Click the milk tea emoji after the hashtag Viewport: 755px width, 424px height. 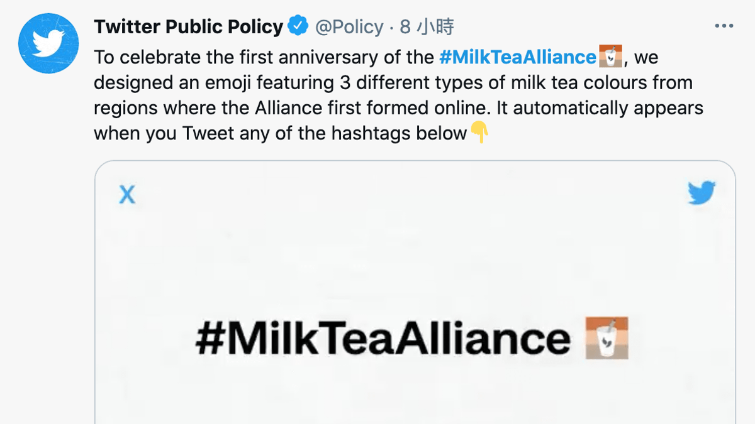(609, 56)
